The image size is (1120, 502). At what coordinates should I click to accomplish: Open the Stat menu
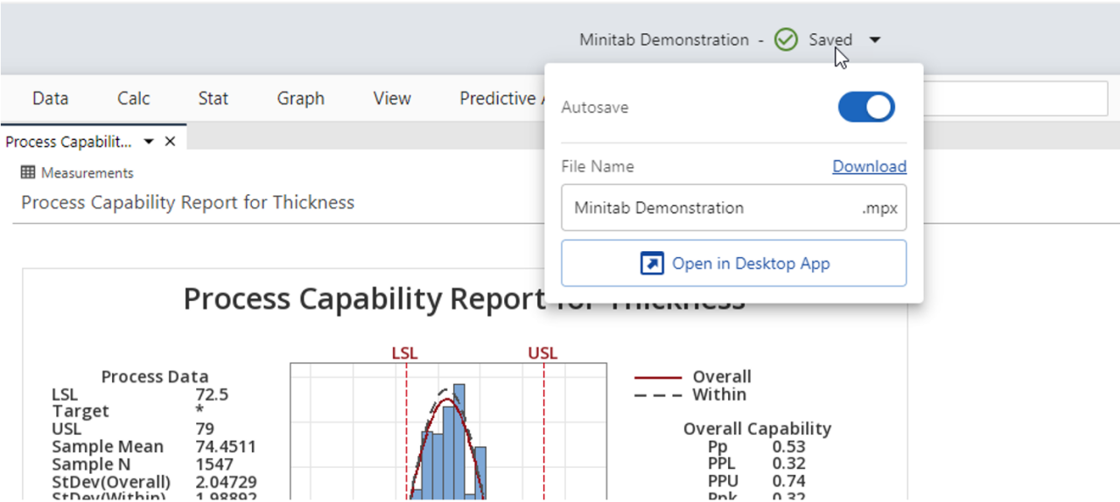pos(213,99)
